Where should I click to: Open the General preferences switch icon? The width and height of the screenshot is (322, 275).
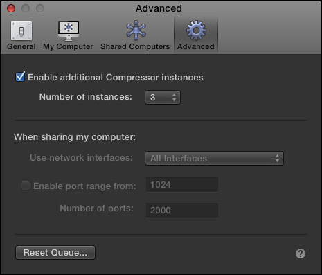click(21, 30)
